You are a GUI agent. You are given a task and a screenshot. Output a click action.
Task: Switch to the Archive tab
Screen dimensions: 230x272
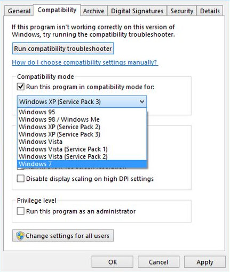93,11
